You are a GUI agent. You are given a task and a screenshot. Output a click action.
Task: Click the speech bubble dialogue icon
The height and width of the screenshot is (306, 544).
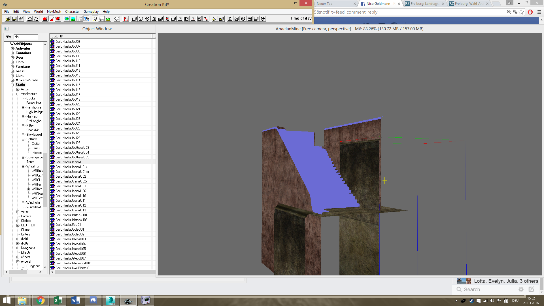[117, 19]
